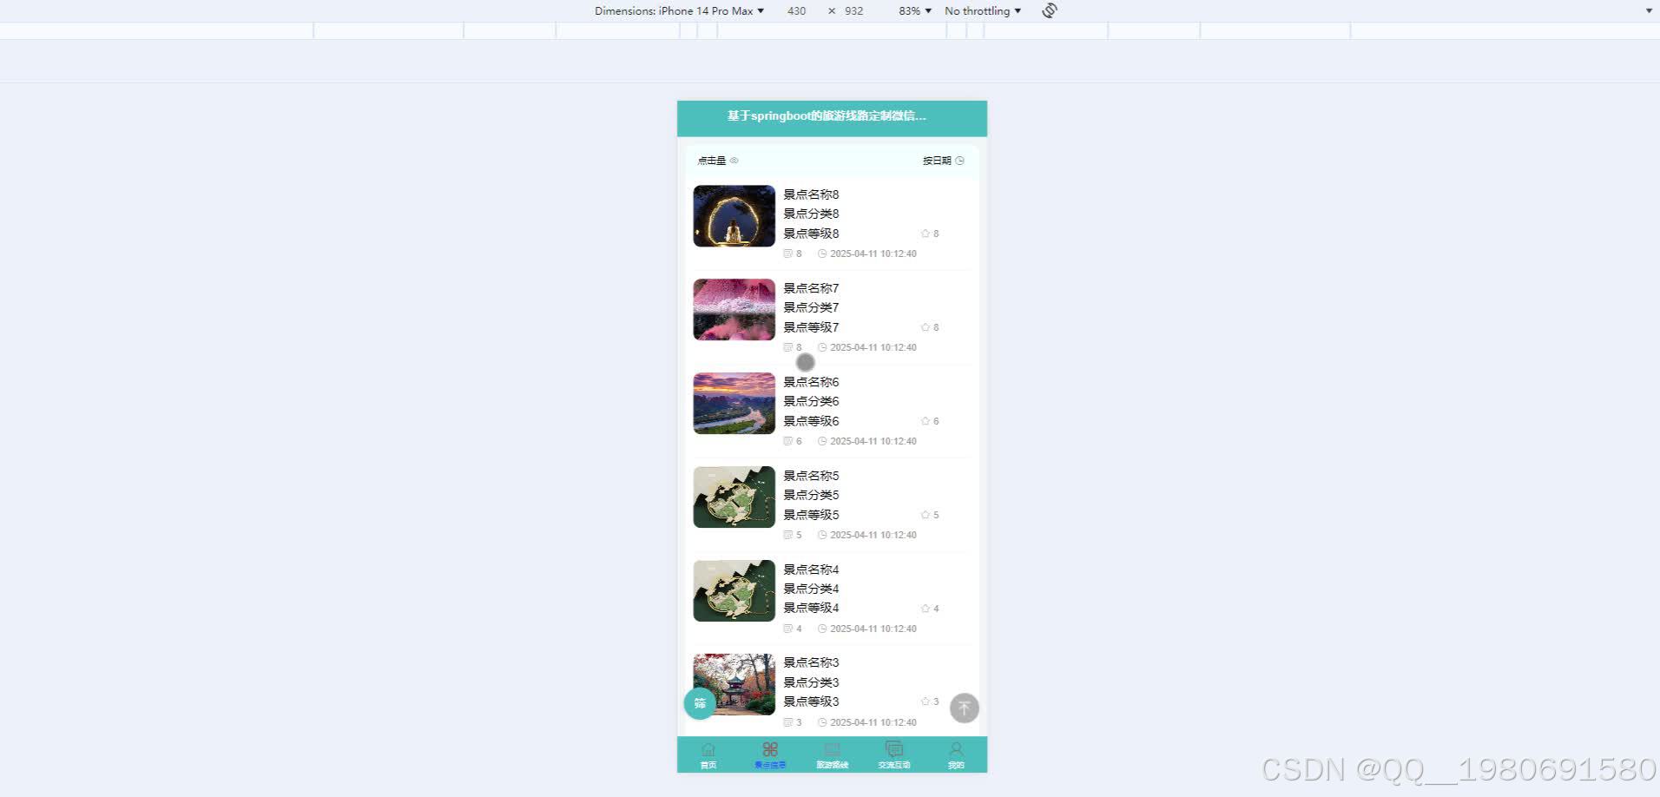
Task: Open the No throttling dropdown
Action: (x=982, y=10)
